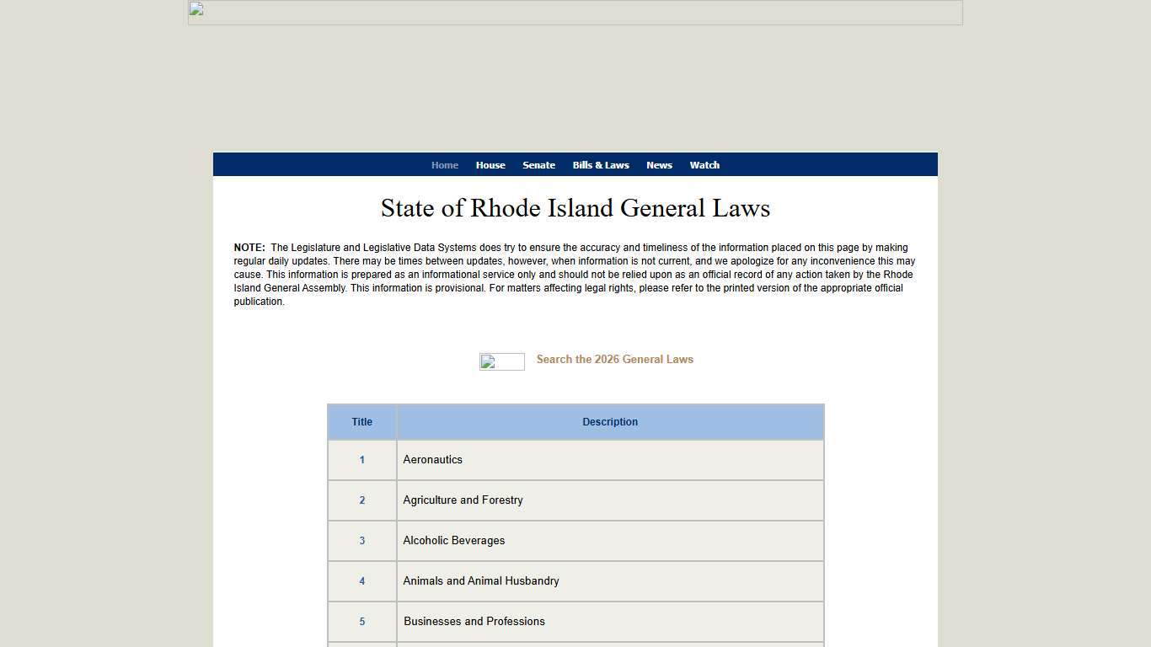Image resolution: width=1151 pixels, height=647 pixels.
Task: Navigate to the House section
Action: (x=490, y=164)
